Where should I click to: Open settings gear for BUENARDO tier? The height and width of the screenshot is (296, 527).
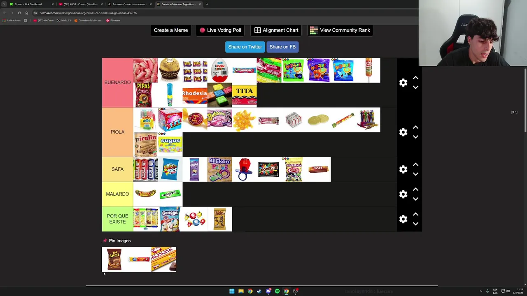pyautogui.click(x=403, y=83)
